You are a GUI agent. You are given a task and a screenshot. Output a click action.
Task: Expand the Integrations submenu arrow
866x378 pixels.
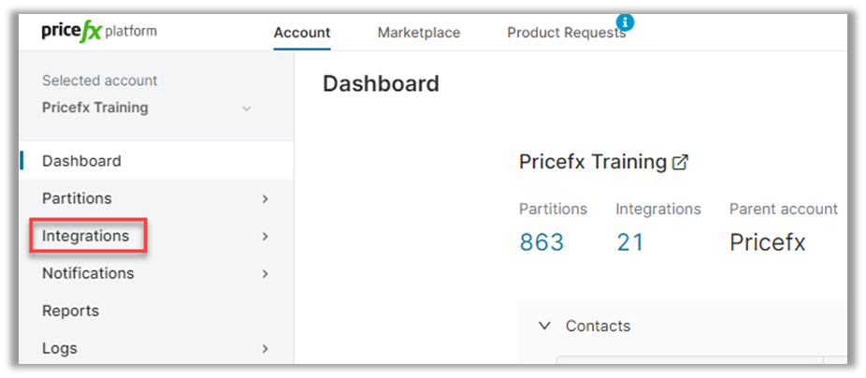pyautogui.click(x=265, y=237)
